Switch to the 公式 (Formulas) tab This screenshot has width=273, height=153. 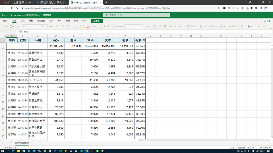coord(51,21)
